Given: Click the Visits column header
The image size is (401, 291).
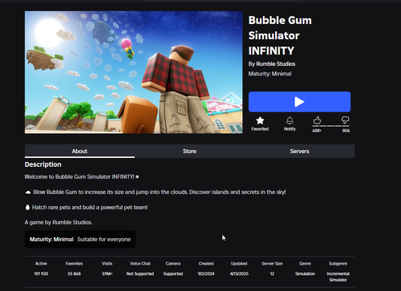Looking at the screenshot, I should pyautogui.click(x=107, y=264).
